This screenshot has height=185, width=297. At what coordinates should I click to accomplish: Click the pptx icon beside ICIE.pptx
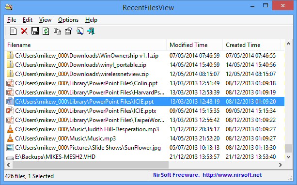pyautogui.click(x=10, y=110)
